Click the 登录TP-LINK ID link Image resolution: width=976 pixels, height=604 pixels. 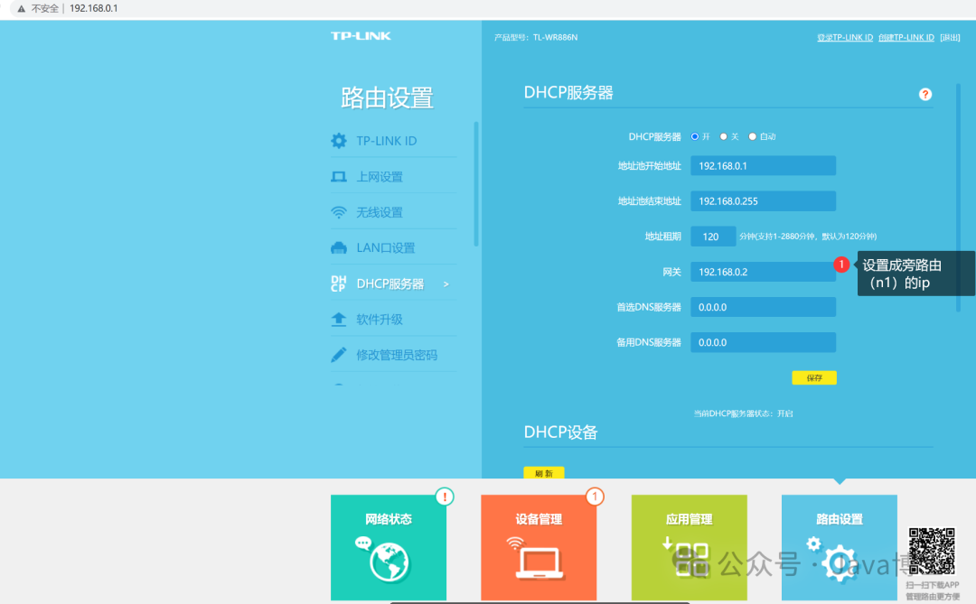[x=844, y=37]
